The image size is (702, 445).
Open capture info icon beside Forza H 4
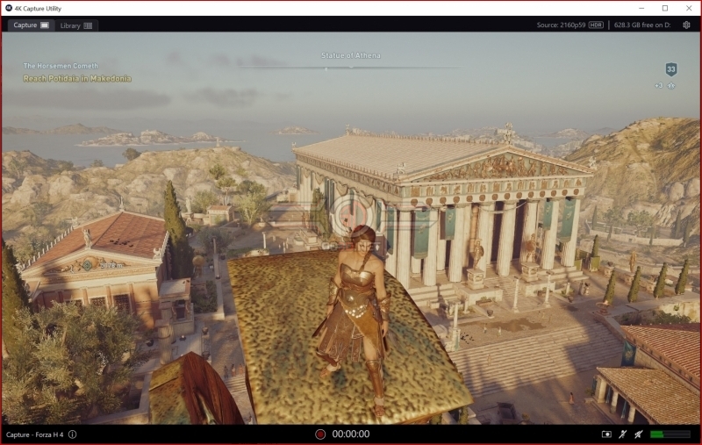point(73,434)
